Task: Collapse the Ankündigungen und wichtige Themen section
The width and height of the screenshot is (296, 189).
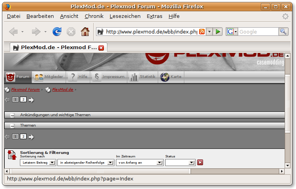Action: point(12,115)
